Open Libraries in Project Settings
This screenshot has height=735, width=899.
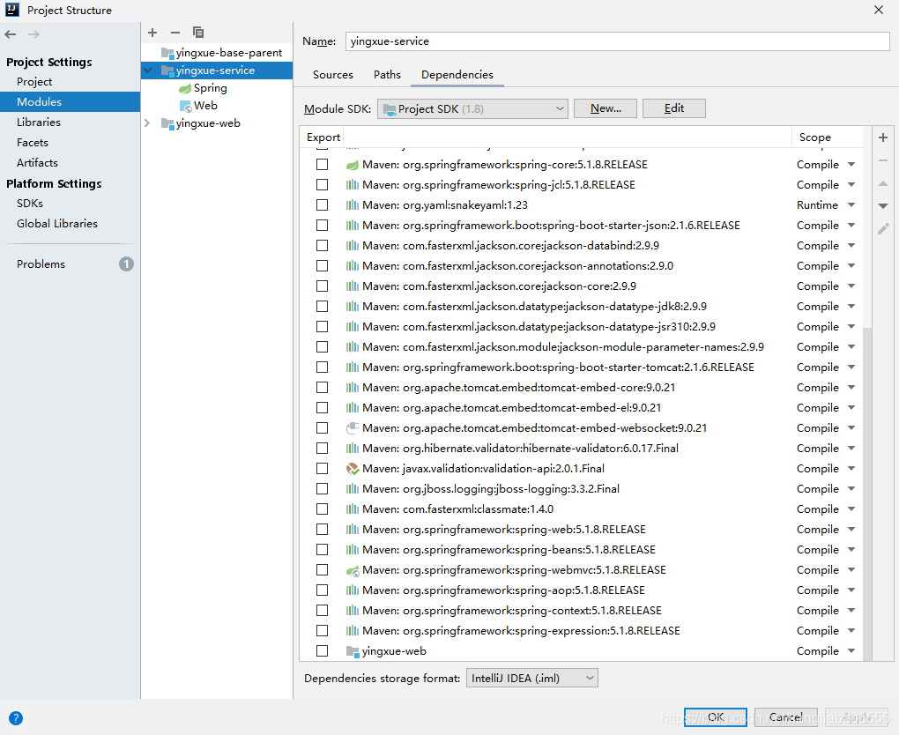pos(39,122)
